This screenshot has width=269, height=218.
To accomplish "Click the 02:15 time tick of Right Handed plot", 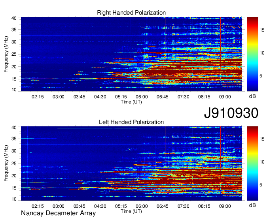I will pyautogui.click(x=38, y=97).
